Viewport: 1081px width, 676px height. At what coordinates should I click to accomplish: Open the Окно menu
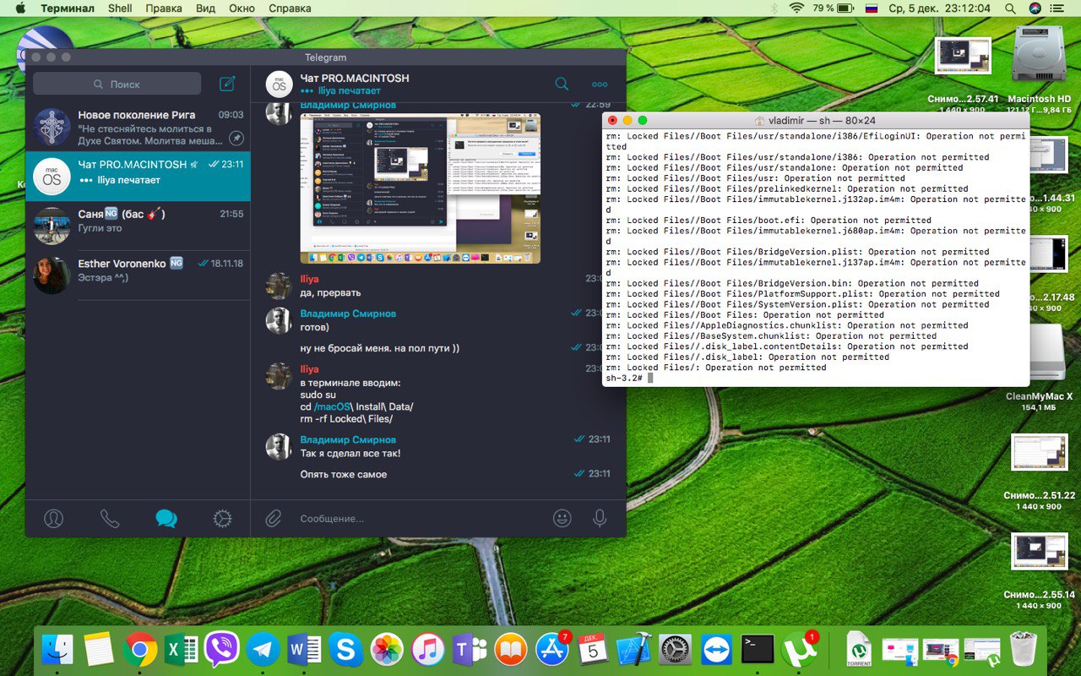tap(242, 8)
